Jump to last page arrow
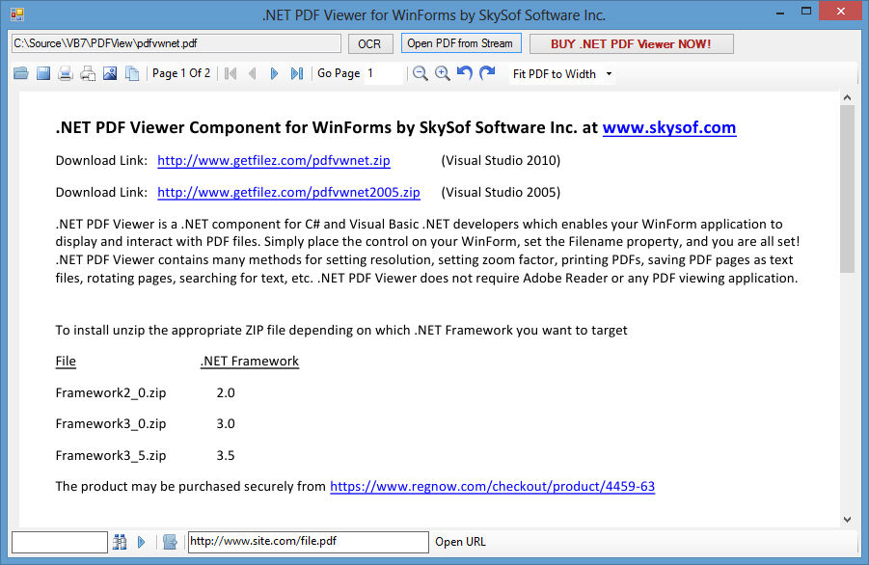Viewport: 869px width, 565px height. click(x=297, y=73)
